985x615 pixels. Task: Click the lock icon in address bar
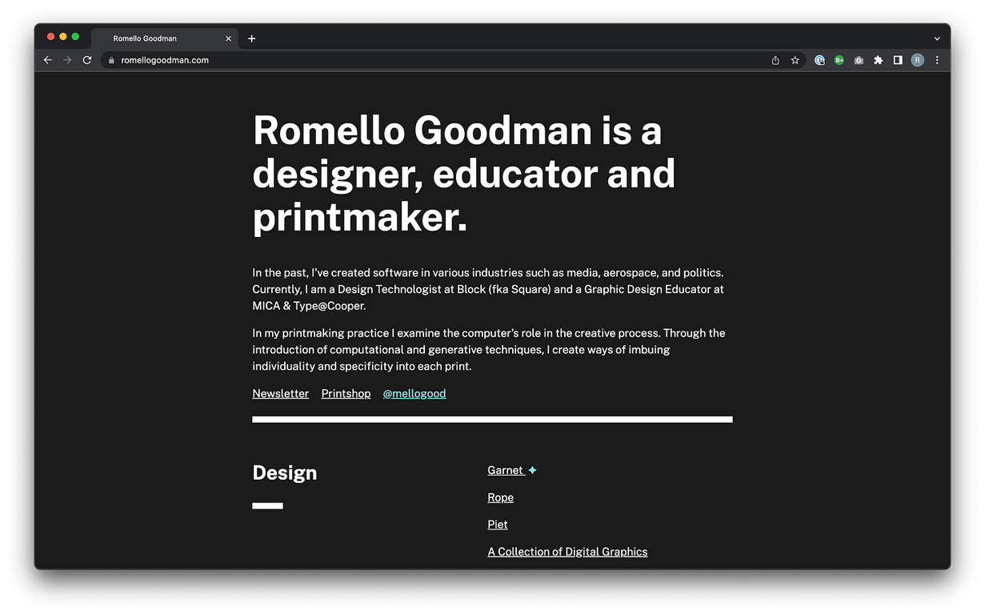112,60
